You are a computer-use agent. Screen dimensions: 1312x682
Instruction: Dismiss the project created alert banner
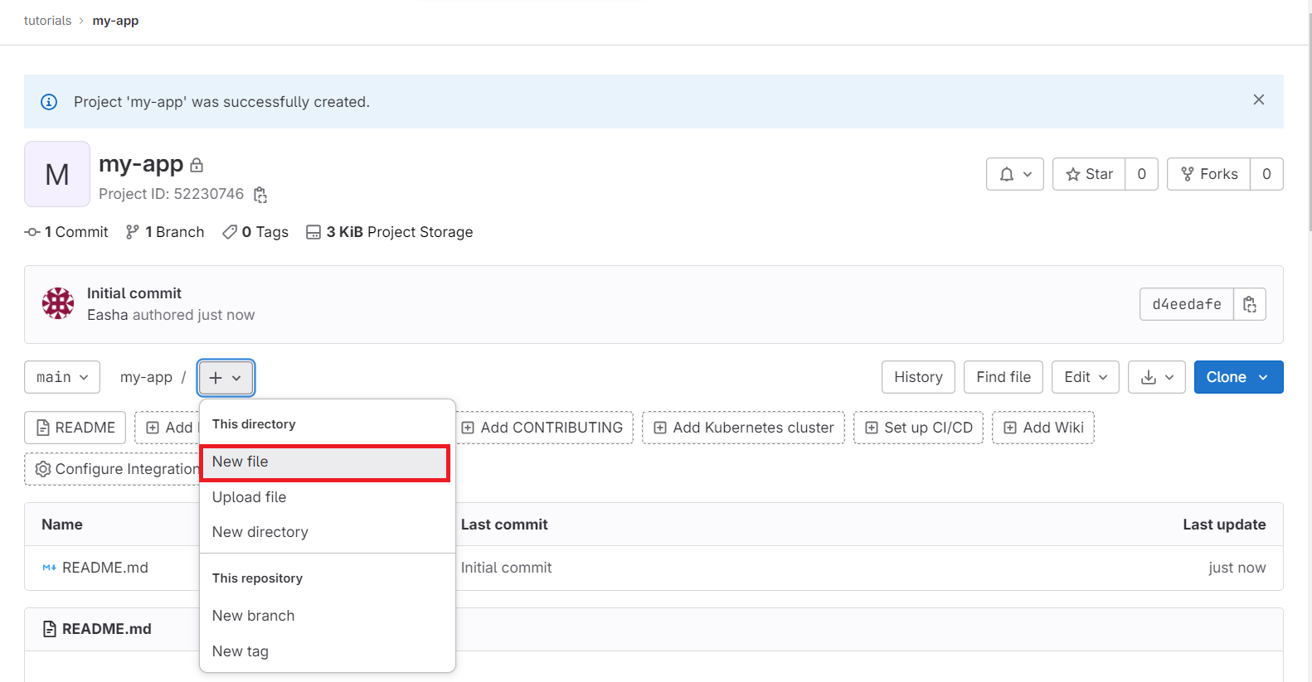click(1258, 100)
